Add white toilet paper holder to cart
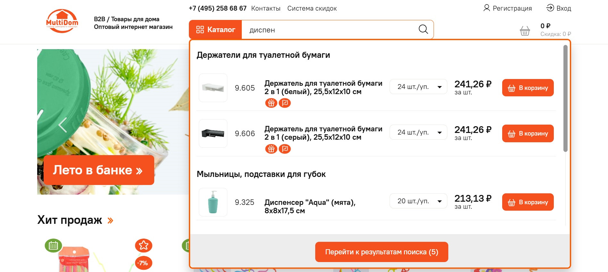This screenshot has height=272, width=608. pos(528,88)
